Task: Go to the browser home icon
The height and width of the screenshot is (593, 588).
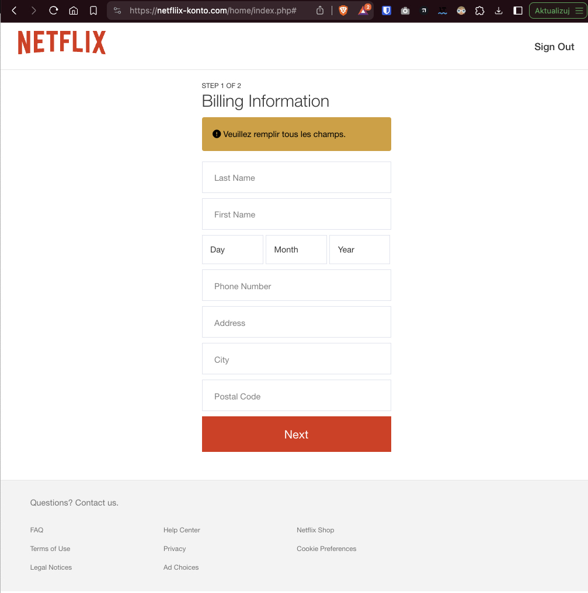Action: click(73, 10)
